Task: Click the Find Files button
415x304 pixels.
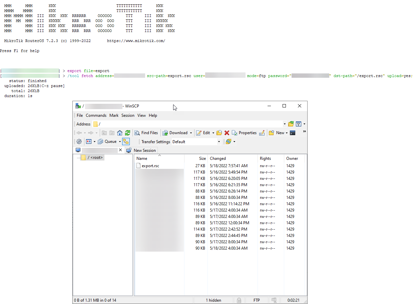Action: (146, 133)
